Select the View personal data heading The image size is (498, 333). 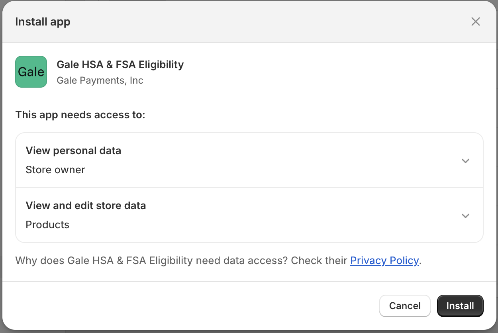(x=73, y=151)
